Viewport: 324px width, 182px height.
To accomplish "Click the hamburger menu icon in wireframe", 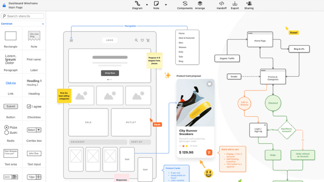I will pyautogui.click(x=71, y=40).
